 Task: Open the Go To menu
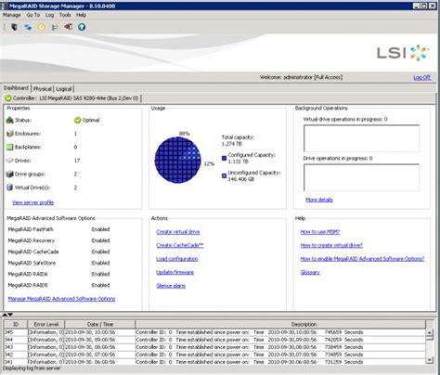[x=33, y=15]
